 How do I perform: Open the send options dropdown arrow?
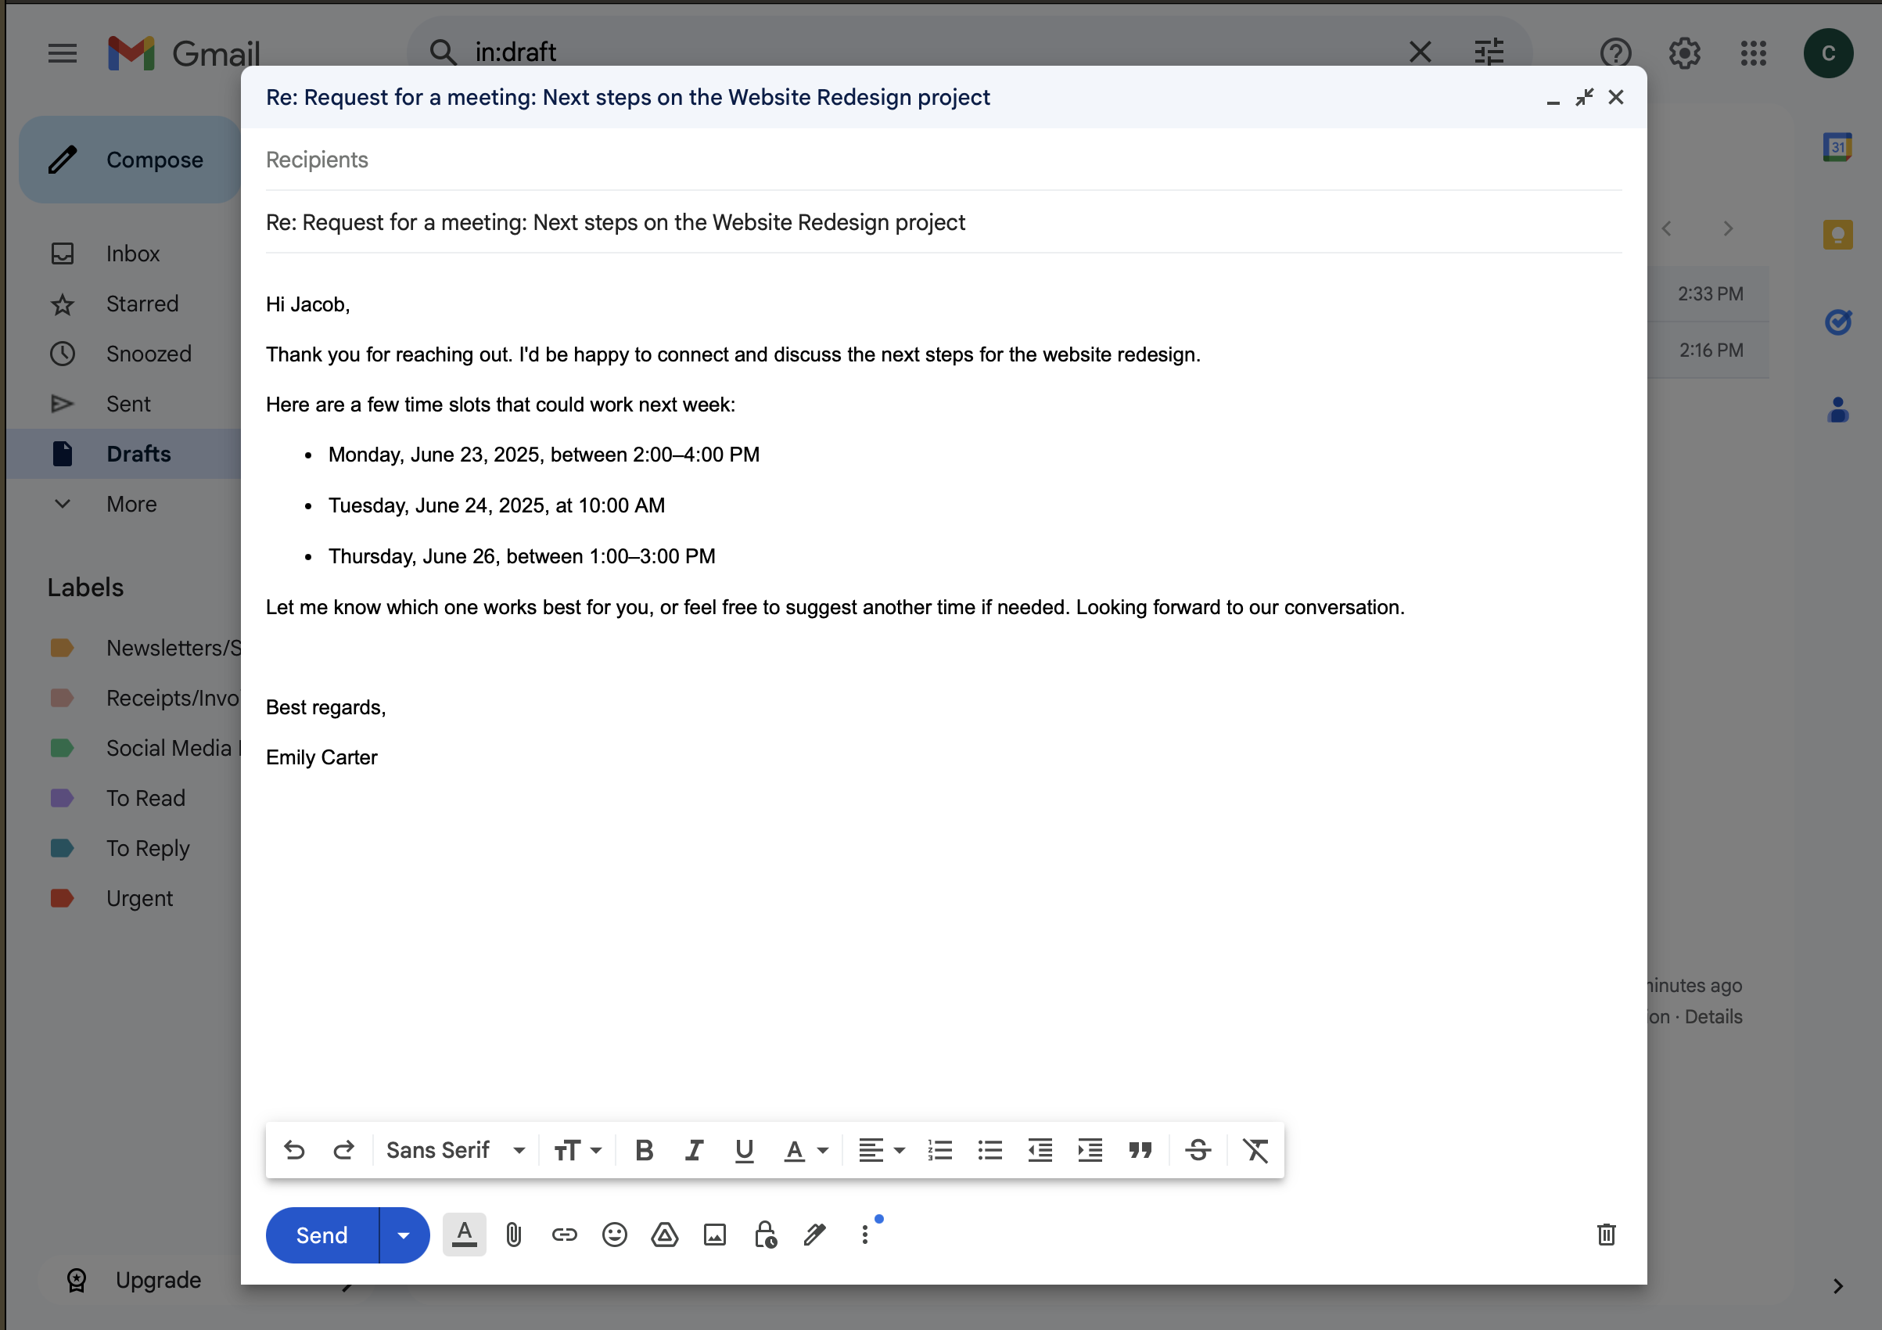click(x=404, y=1235)
